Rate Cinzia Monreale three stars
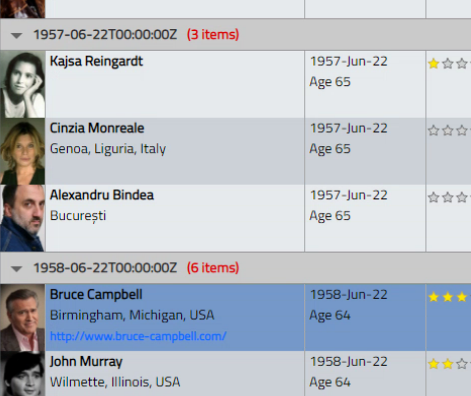471x396 pixels. click(462, 131)
